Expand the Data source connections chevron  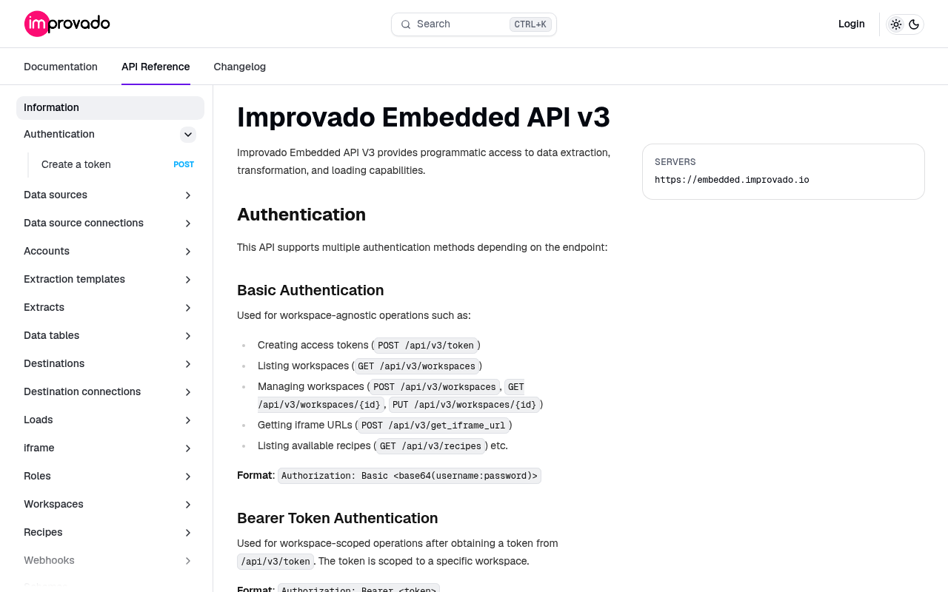(188, 223)
